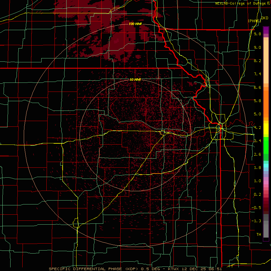Click the DKD label above color scale
The width and height of the screenshot is (271, 271).
pyautogui.click(x=264, y=18)
